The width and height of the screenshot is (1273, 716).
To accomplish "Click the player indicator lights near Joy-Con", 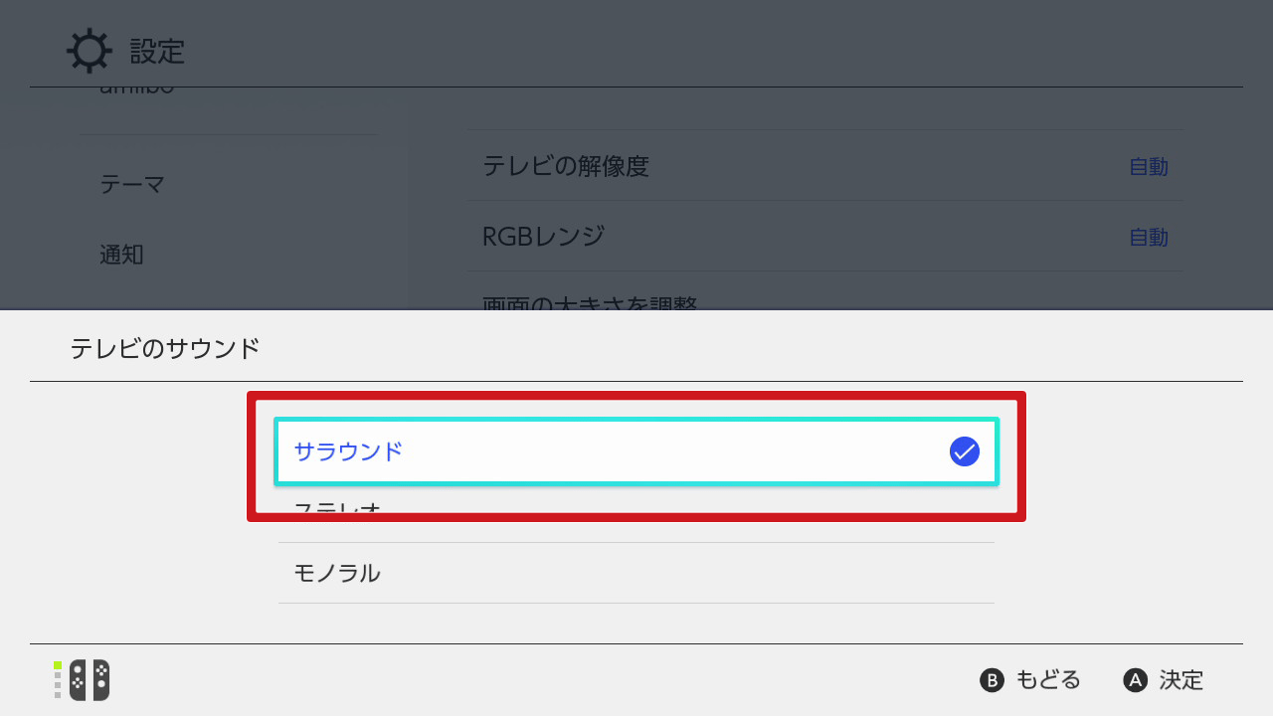I will [x=58, y=680].
